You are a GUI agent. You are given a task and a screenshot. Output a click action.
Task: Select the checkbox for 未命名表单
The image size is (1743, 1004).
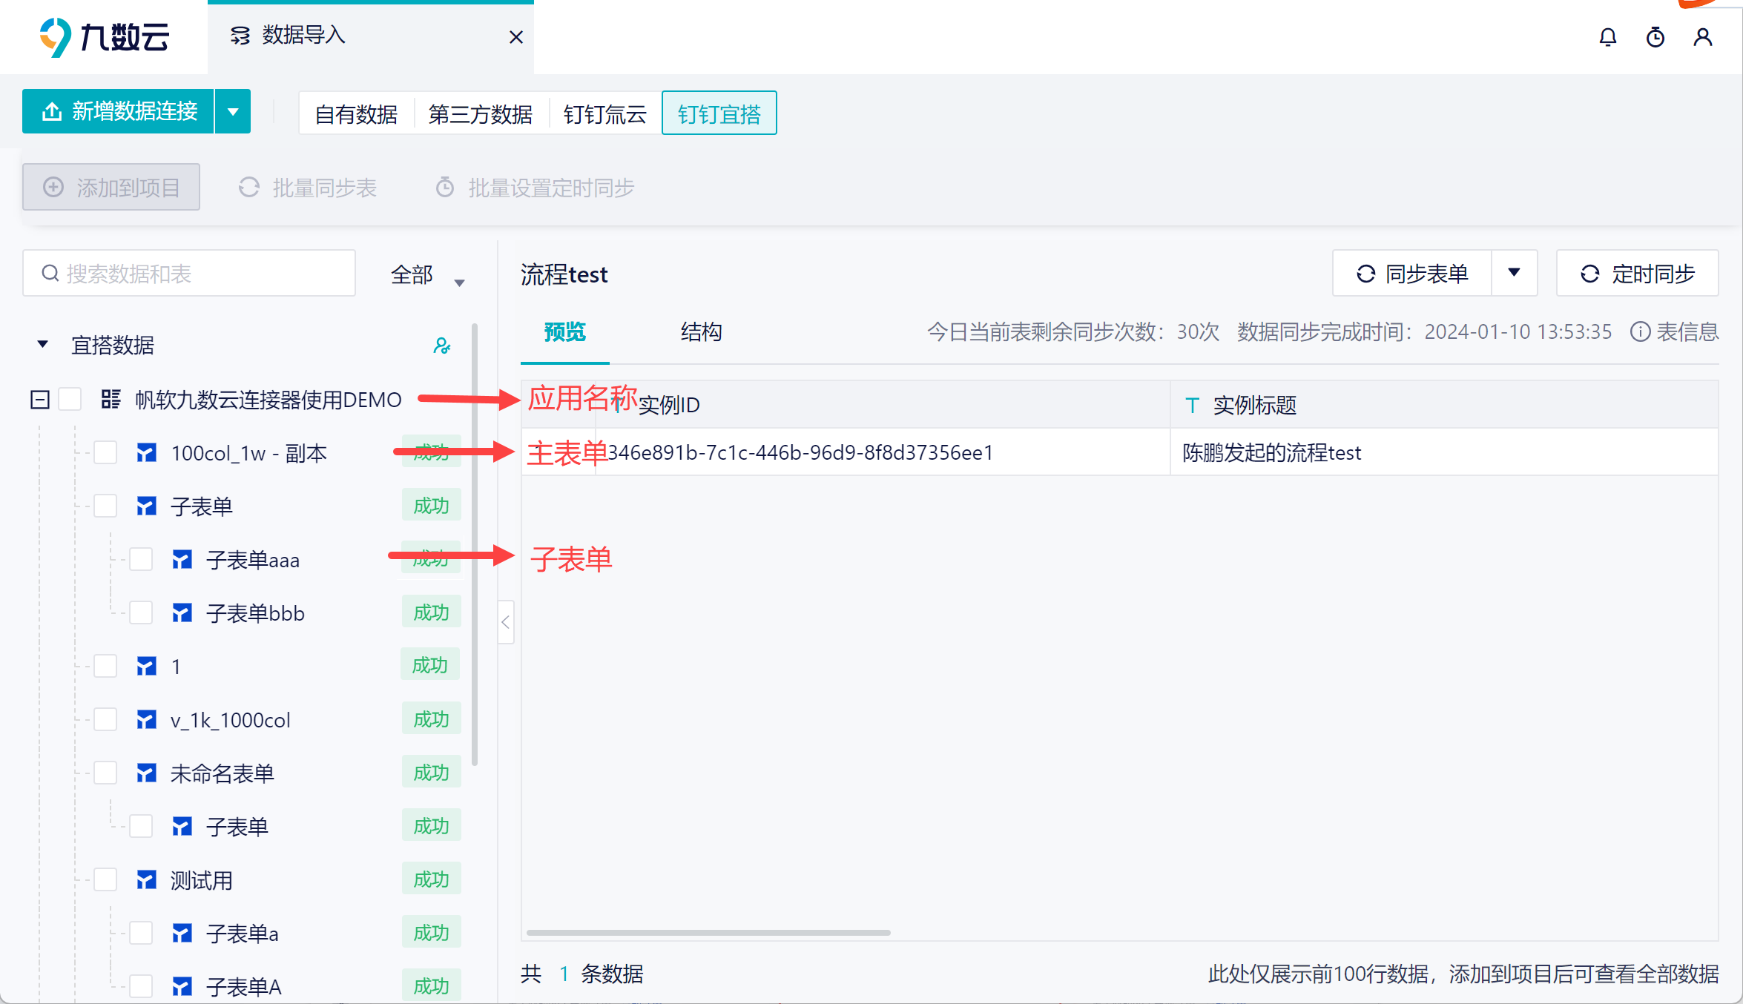pyautogui.click(x=105, y=773)
